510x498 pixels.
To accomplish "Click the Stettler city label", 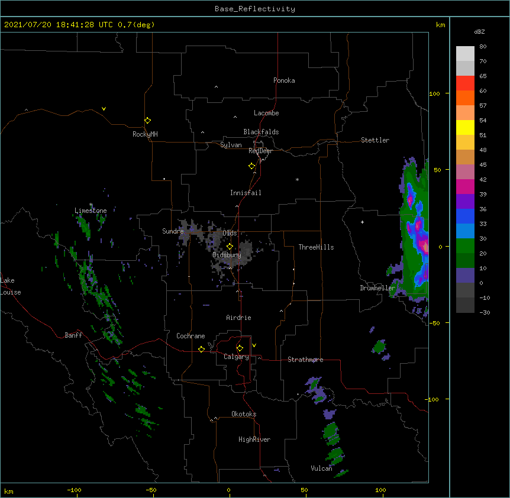I will point(375,140).
